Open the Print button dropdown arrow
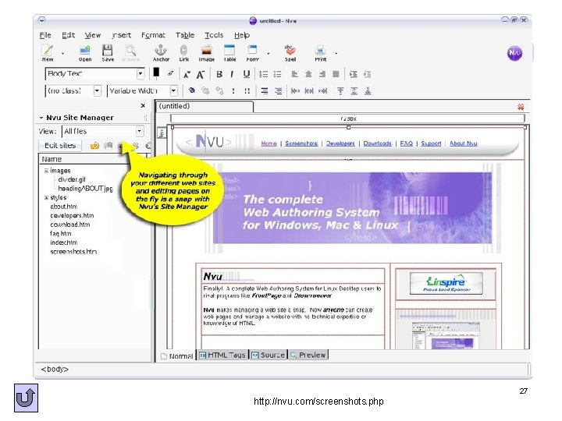Image resolution: width=562 pixels, height=421 pixels. 336,54
